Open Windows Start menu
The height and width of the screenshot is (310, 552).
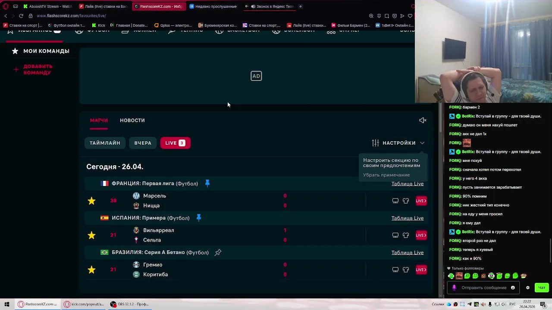(x=7, y=304)
